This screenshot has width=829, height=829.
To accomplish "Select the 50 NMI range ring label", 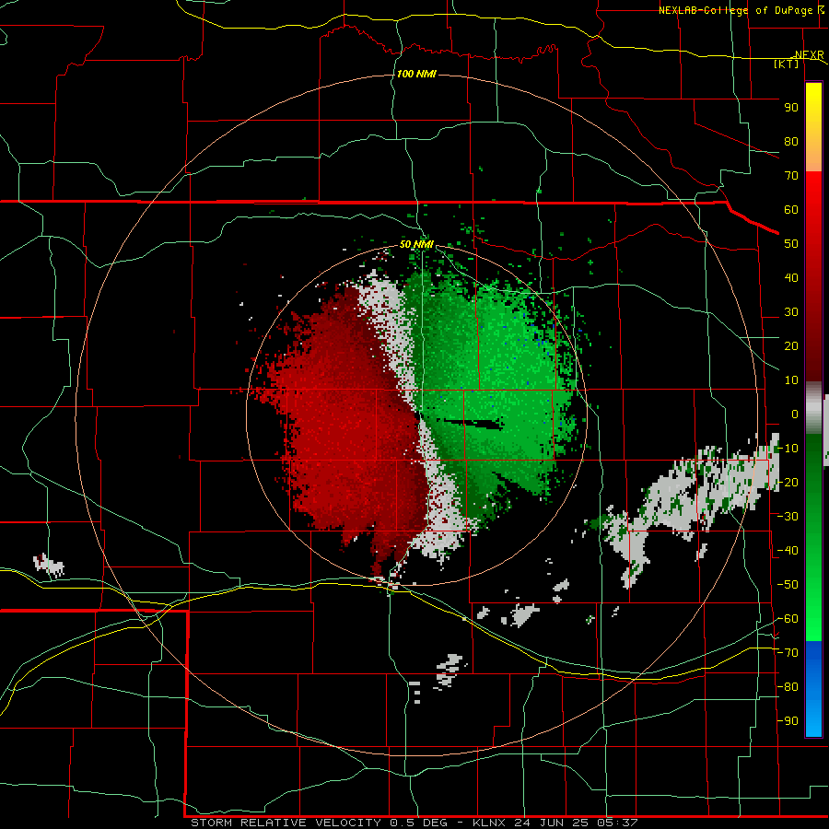I will [416, 244].
